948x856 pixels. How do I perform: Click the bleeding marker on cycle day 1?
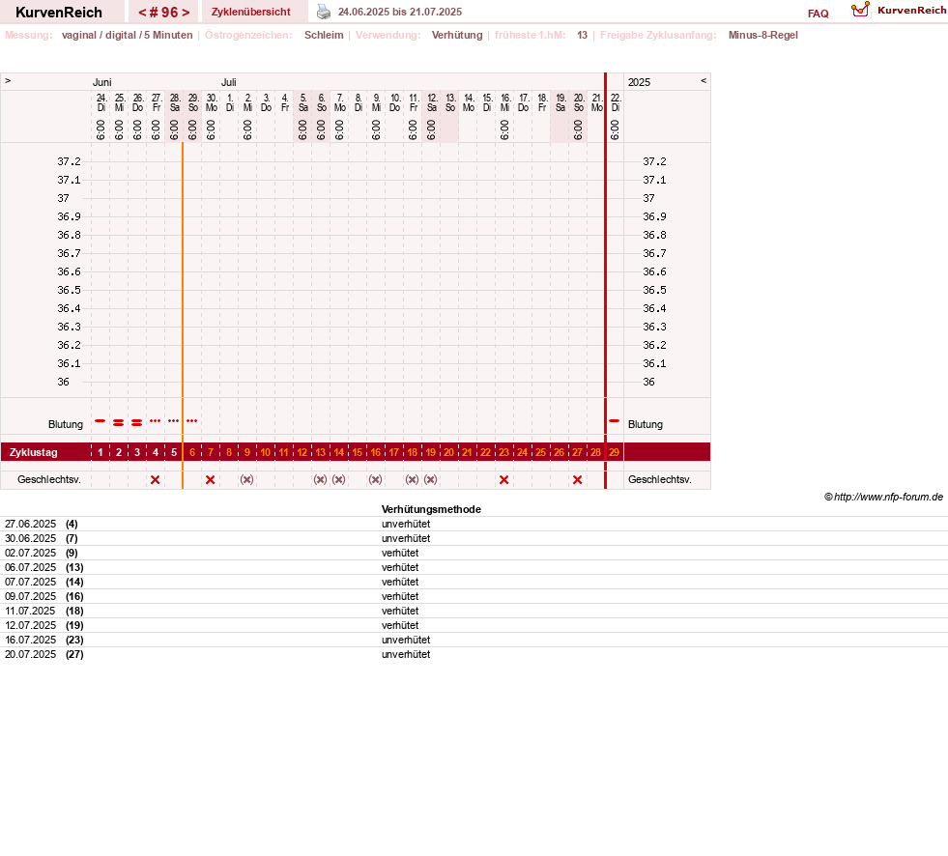101,420
